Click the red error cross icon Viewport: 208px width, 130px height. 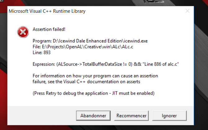[23, 32]
